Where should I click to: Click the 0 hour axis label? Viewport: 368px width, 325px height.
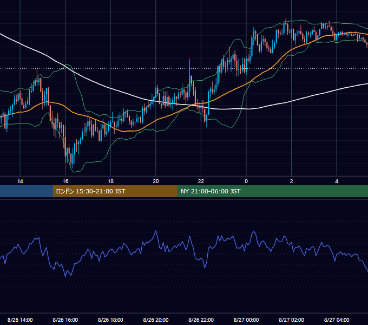[246, 181]
